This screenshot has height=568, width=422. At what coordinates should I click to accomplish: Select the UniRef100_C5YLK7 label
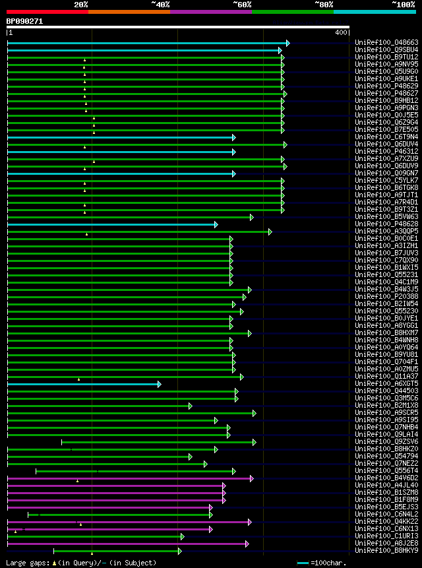click(x=386, y=180)
